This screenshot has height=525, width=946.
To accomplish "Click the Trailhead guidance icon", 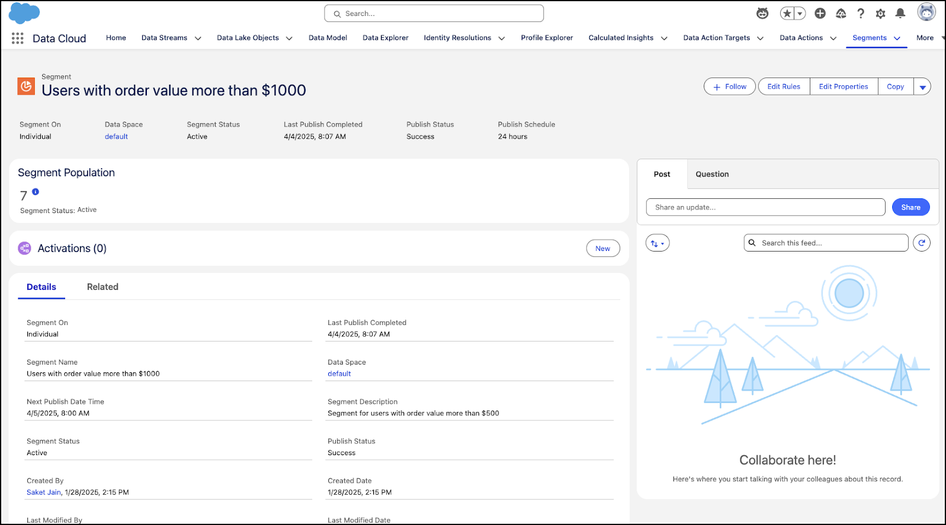I will pyautogui.click(x=841, y=14).
